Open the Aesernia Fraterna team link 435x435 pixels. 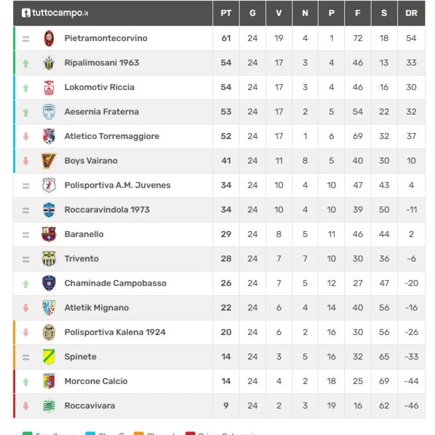(102, 112)
